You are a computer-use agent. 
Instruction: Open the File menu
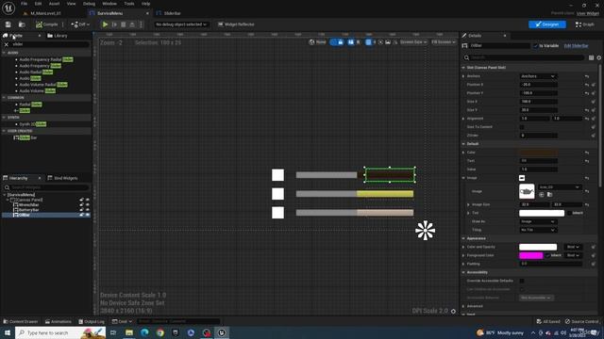tap(24, 4)
